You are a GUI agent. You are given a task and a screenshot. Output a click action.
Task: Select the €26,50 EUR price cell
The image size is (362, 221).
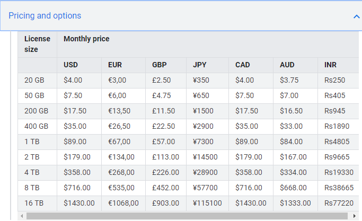(x=123, y=126)
